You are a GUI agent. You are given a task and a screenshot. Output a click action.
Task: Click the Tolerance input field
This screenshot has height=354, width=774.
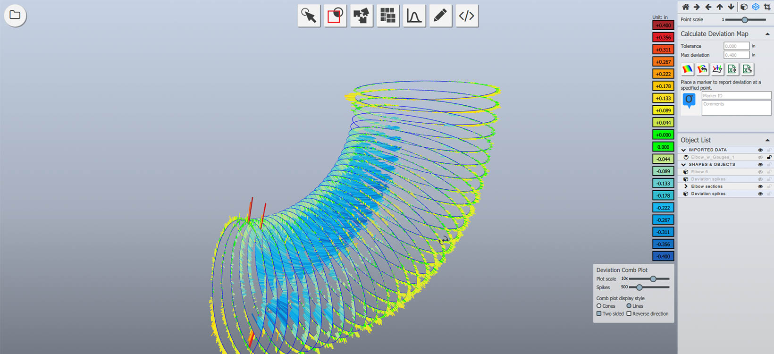[736, 46]
